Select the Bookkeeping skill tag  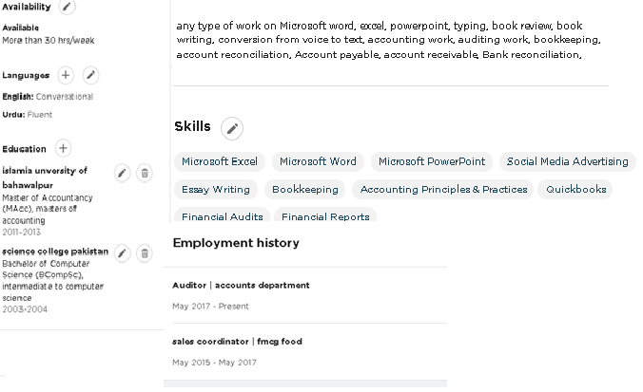pyautogui.click(x=305, y=190)
